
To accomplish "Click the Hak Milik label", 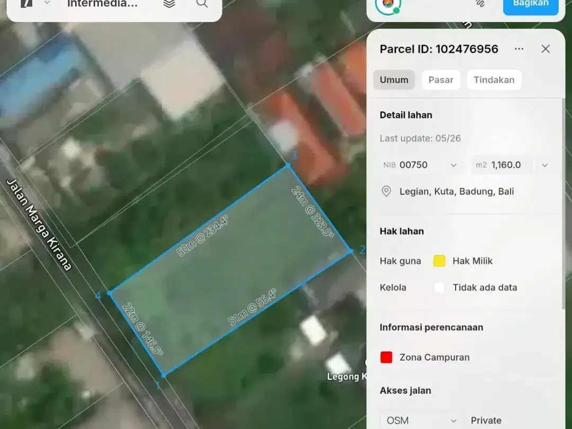I will click(472, 261).
